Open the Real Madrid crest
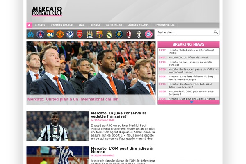This screenshot has width=246, height=164. tap(109, 34)
